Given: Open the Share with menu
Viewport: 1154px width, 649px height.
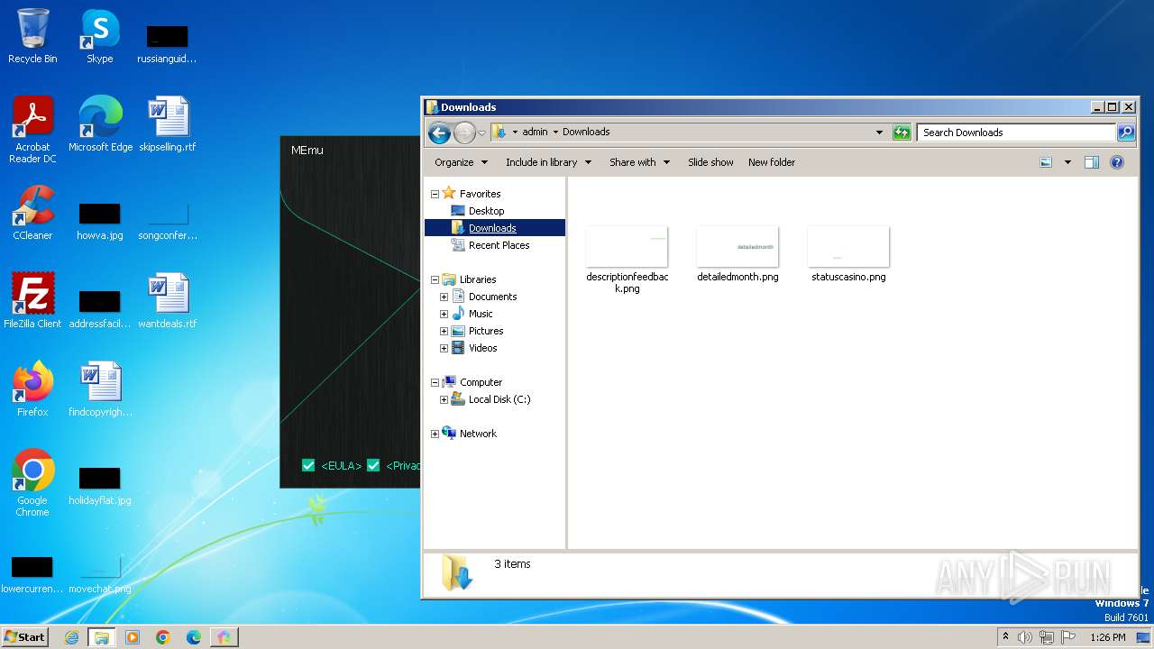Looking at the screenshot, I should [639, 162].
